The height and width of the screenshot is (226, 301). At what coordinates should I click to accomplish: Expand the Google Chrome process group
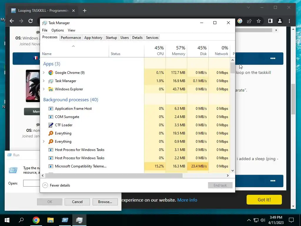click(x=44, y=73)
